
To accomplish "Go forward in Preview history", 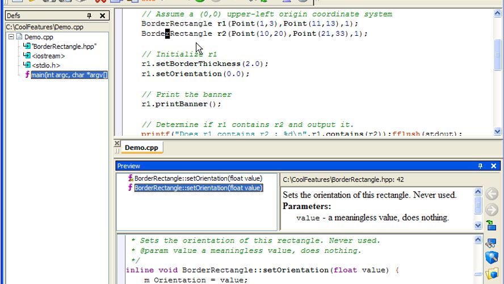I will (x=492, y=210).
